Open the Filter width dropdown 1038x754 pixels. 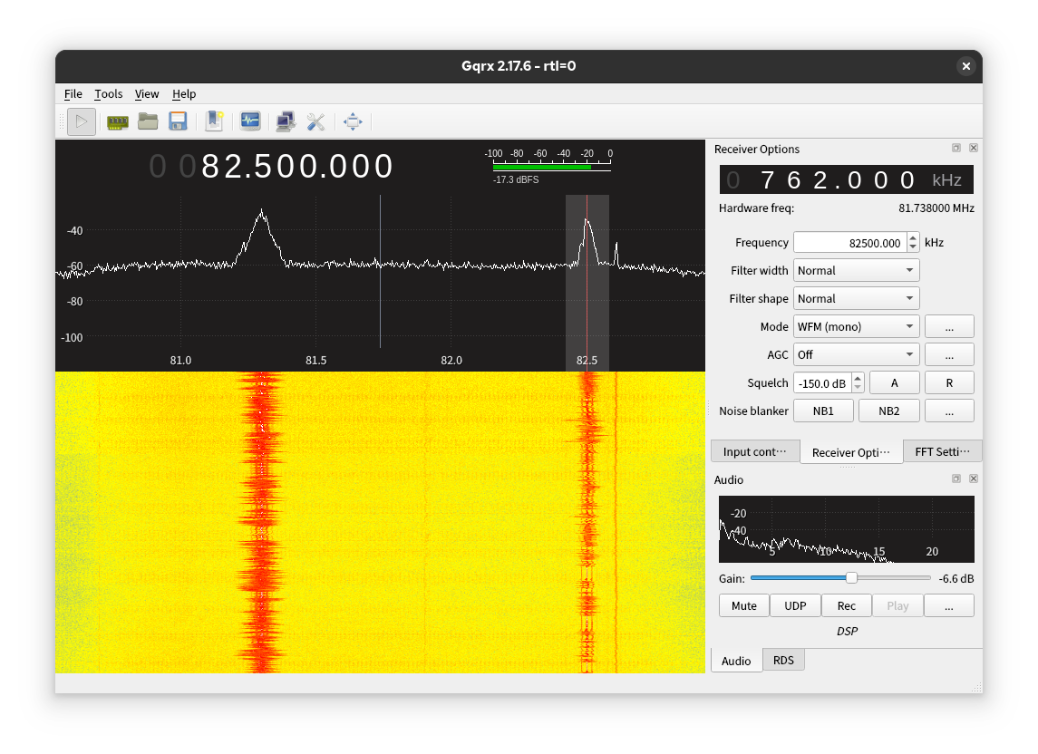pyautogui.click(x=856, y=271)
